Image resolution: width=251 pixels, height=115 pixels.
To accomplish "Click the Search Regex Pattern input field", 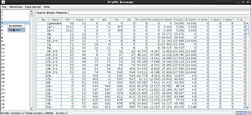I will point(159,13).
